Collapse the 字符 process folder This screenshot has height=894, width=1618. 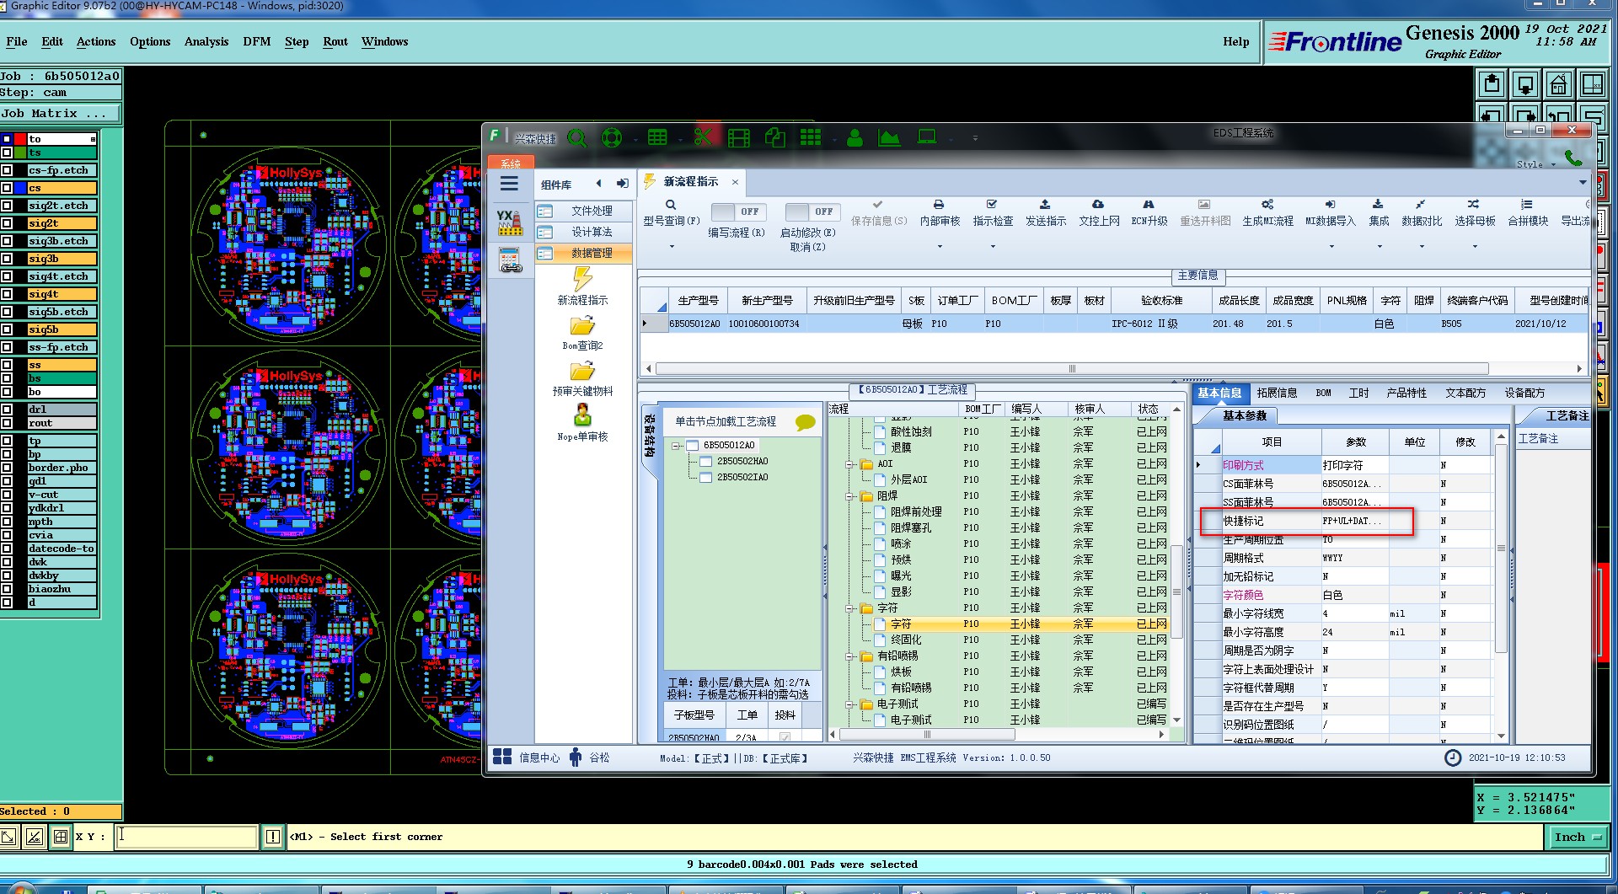tap(850, 608)
